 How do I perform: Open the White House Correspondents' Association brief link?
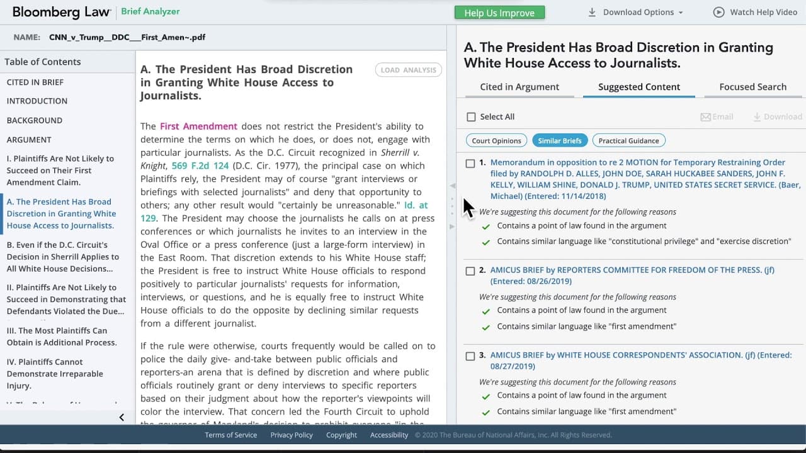641,361
